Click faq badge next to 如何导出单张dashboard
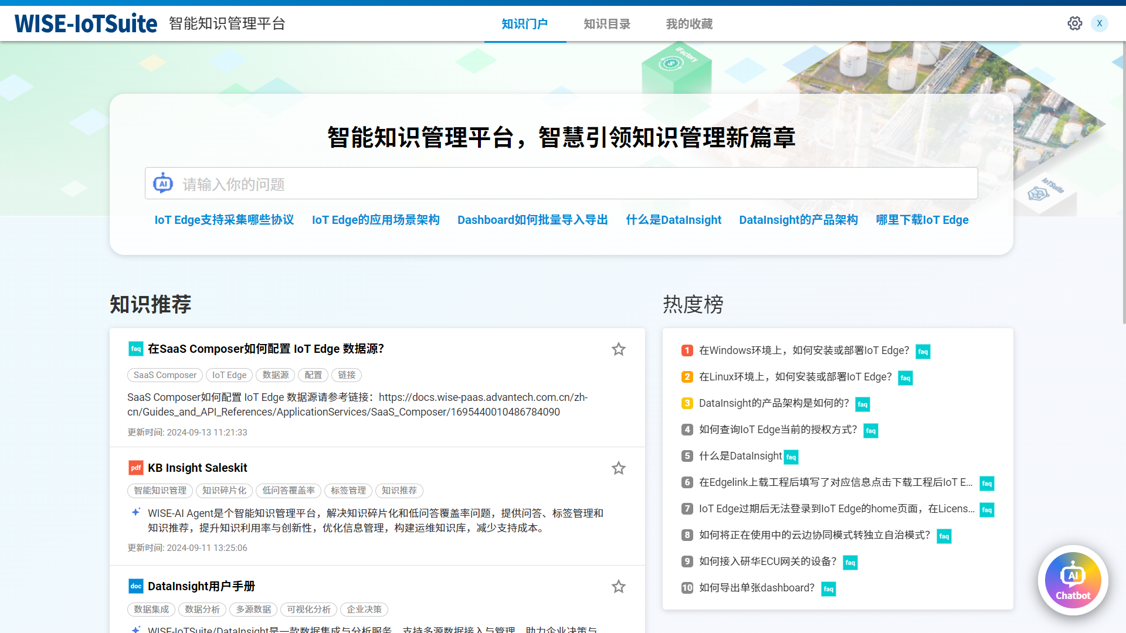This screenshot has width=1126, height=633. 828,589
